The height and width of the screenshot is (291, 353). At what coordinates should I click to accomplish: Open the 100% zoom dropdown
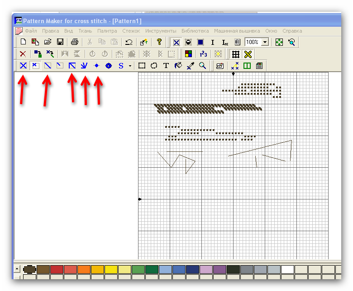tap(265, 42)
